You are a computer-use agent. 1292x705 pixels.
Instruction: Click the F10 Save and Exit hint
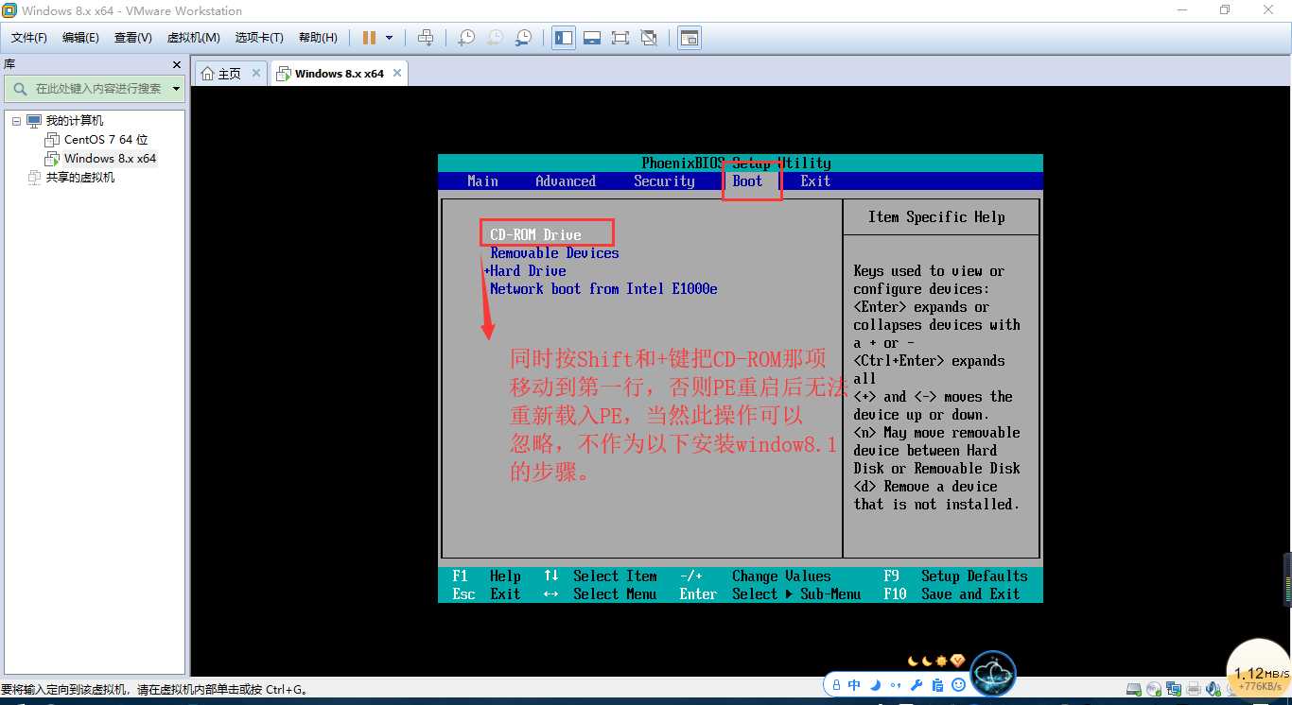pyautogui.click(x=952, y=593)
